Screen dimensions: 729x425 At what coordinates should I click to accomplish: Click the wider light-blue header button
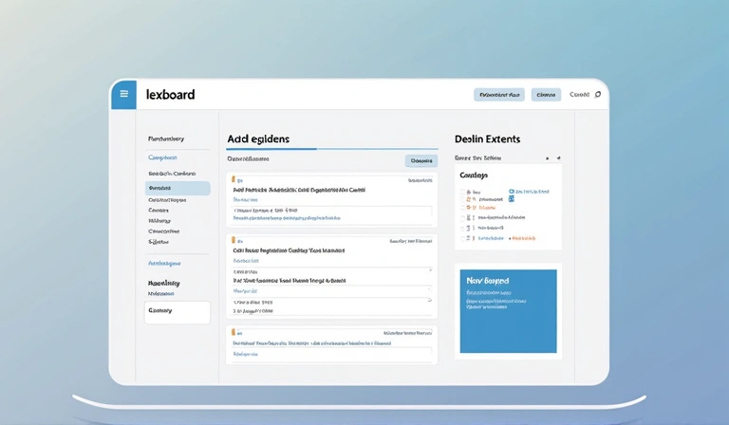click(499, 95)
